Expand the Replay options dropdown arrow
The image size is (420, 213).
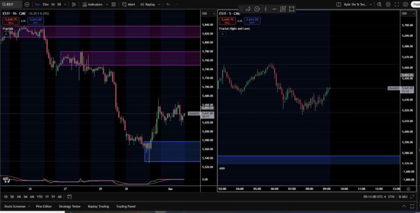tap(159, 4)
